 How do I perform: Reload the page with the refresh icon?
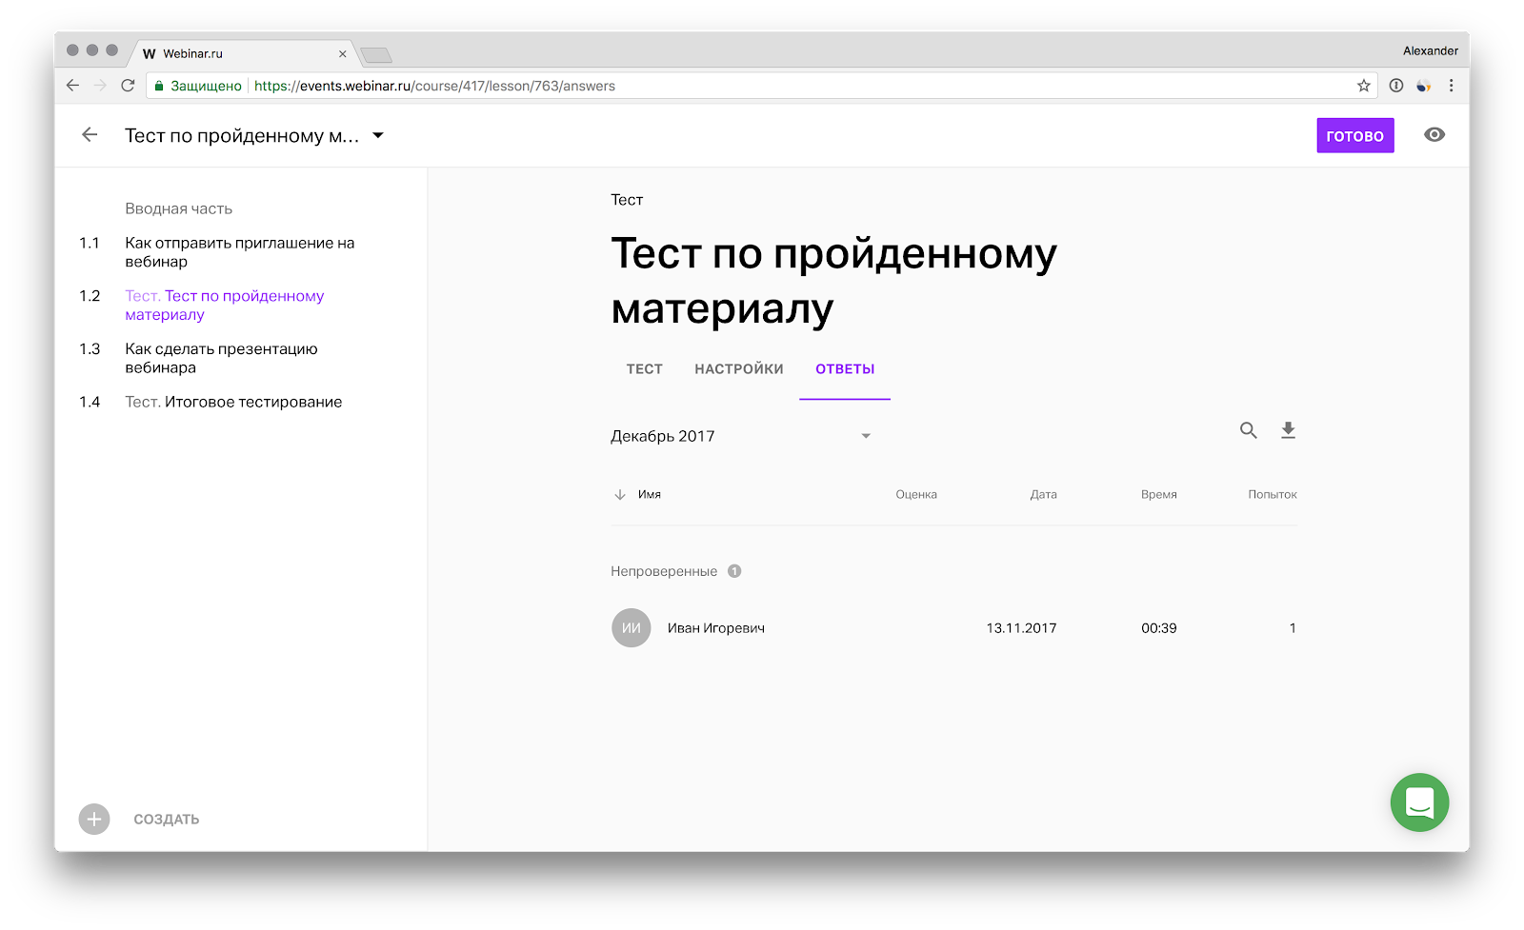click(128, 86)
